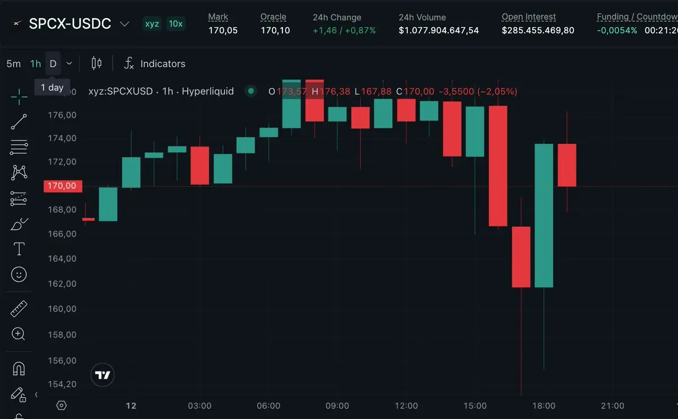Image resolution: width=678 pixels, height=419 pixels.
Task: Open the emoji icons tool
Action: pyautogui.click(x=19, y=275)
